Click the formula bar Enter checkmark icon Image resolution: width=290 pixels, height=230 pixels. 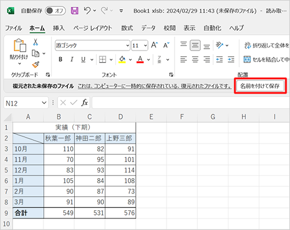74,103
